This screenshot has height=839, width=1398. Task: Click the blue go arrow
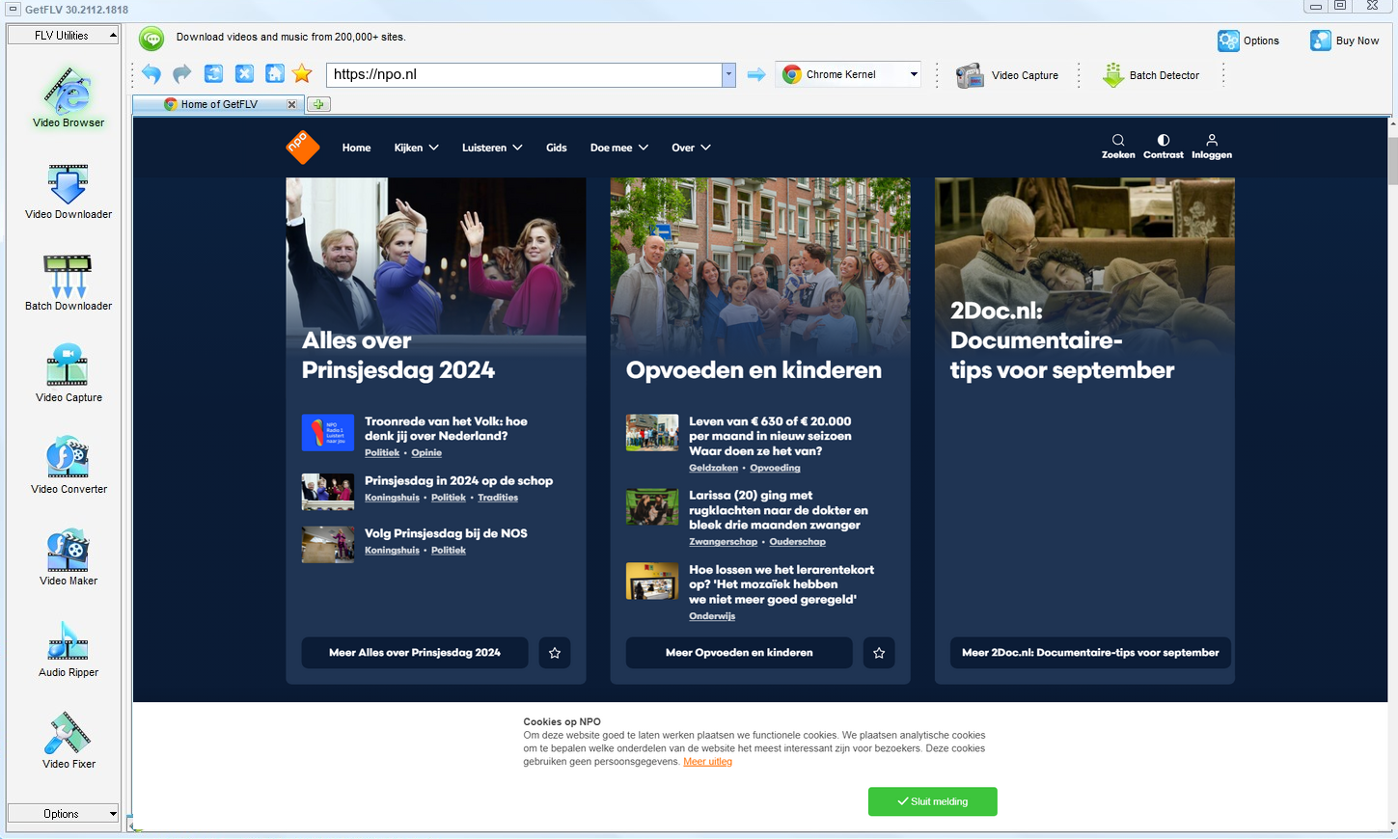[x=756, y=74]
